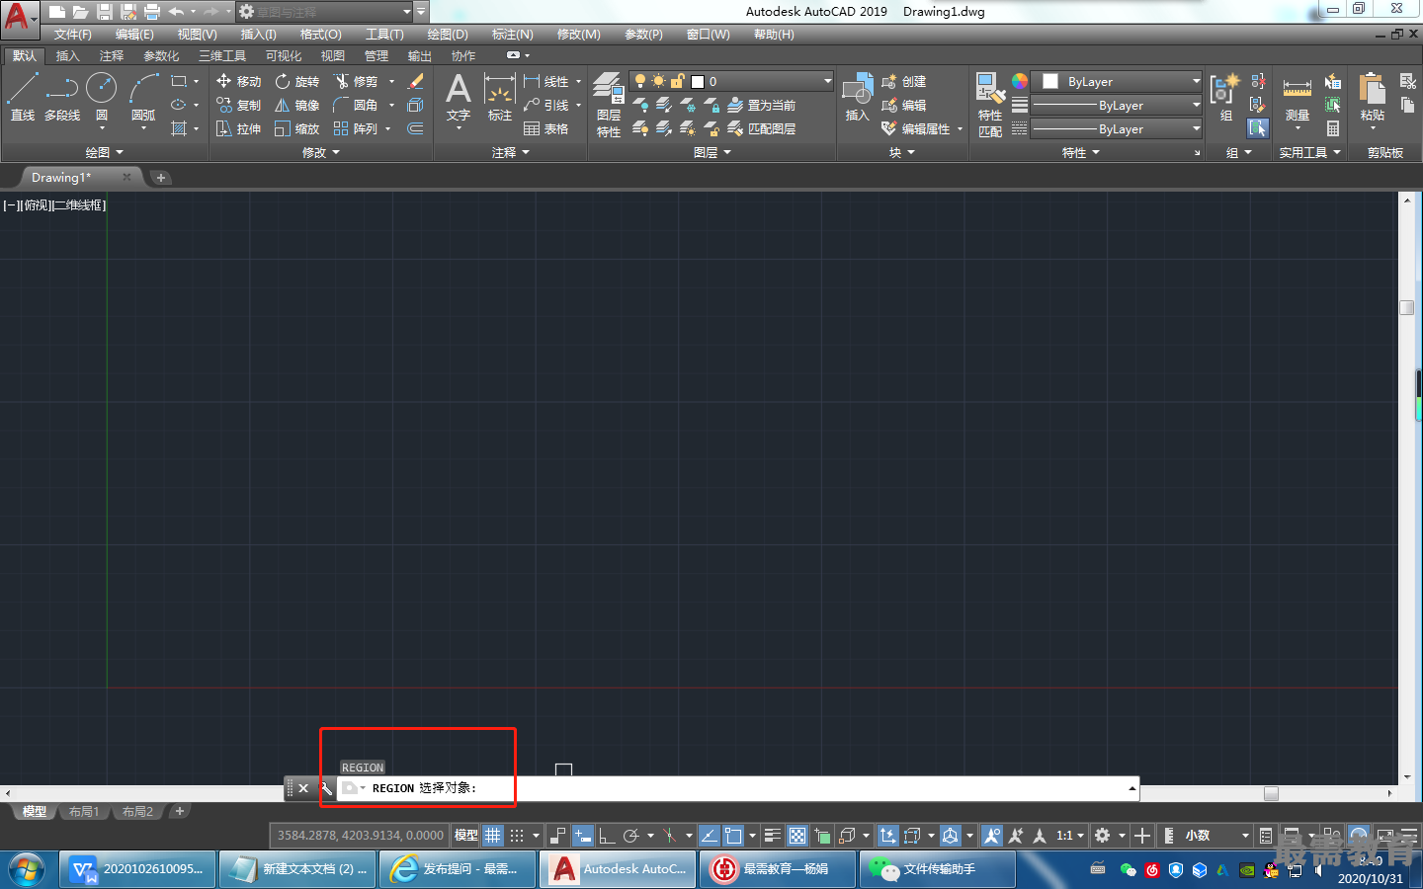Screen dimensions: 1423x889
Task: Click the Insert block (插入) icon
Action: click(857, 97)
